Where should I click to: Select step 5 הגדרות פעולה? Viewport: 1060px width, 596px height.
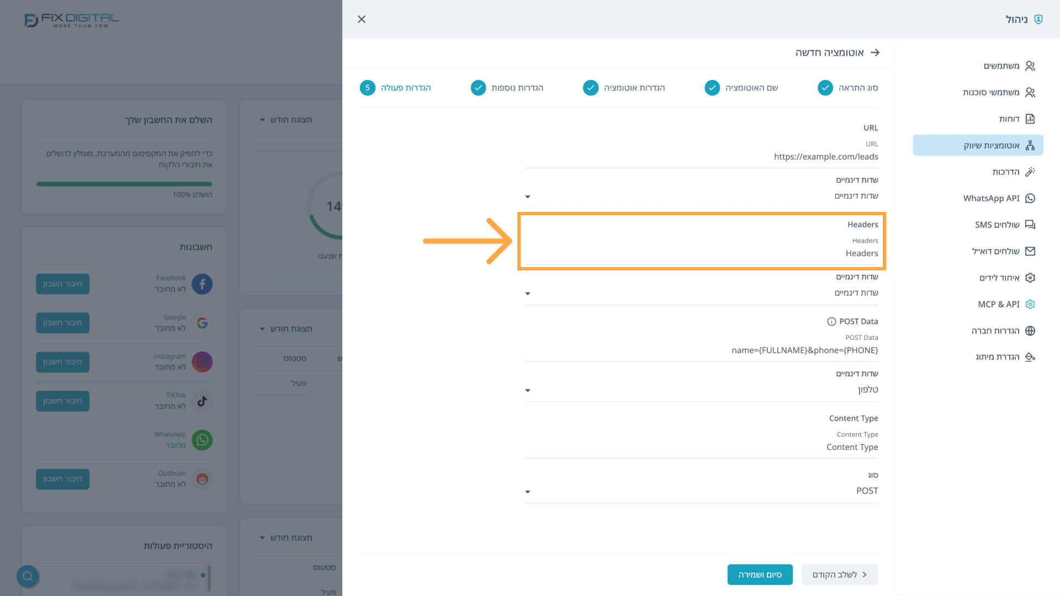tap(395, 88)
